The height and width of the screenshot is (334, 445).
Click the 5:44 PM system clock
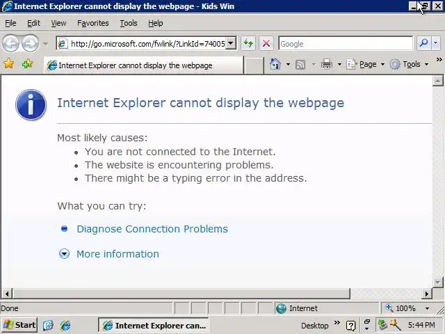click(421, 325)
